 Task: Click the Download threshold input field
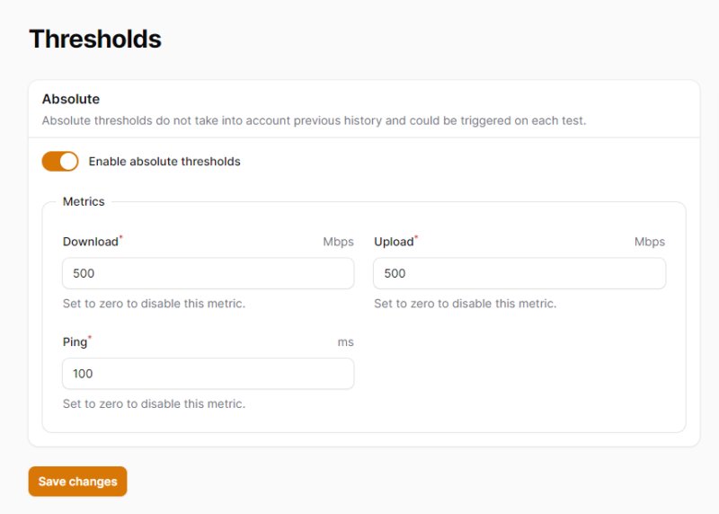tap(208, 273)
